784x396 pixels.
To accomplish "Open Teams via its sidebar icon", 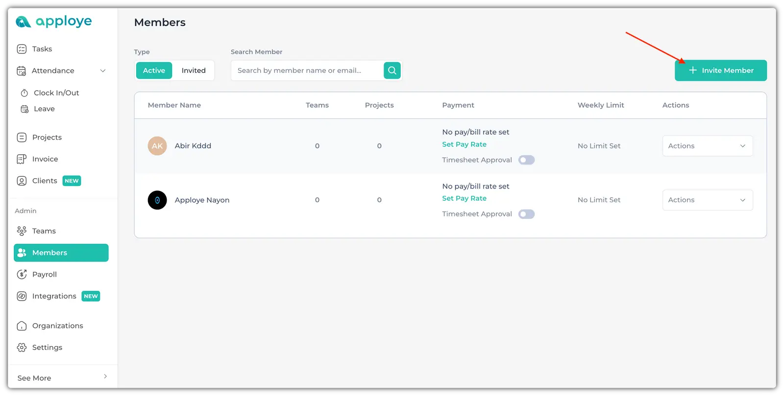I will point(22,231).
